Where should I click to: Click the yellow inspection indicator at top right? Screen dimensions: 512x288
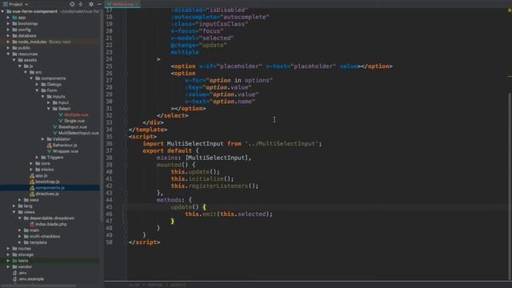(x=509, y=10)
